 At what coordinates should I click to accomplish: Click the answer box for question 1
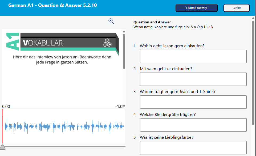tap(193, 56)
